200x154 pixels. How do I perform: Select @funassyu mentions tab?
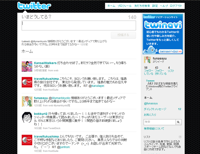151,103
